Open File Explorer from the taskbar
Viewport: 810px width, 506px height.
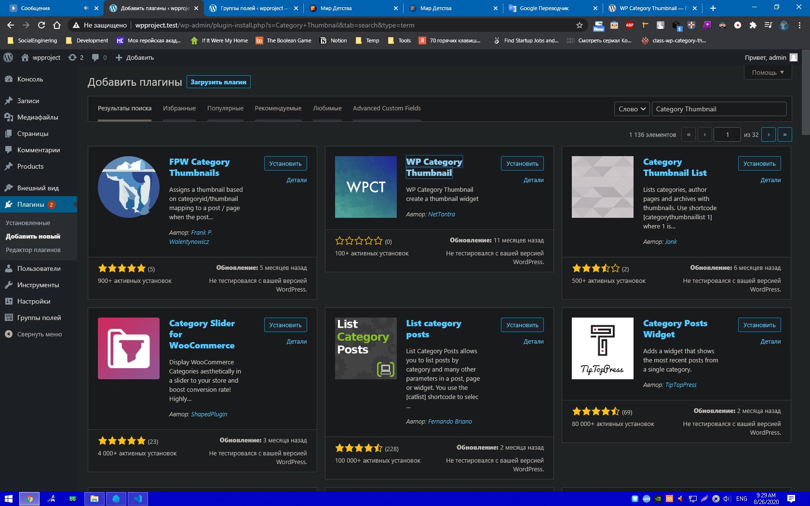point(94,499)
